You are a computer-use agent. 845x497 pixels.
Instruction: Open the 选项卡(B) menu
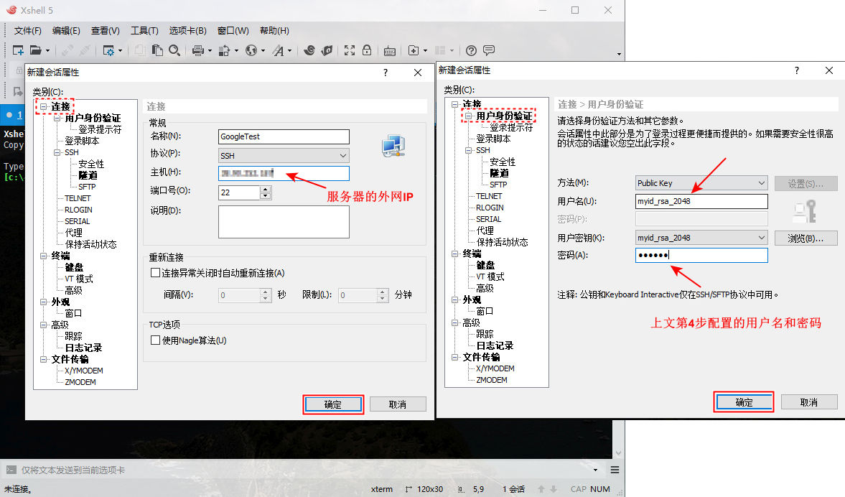point(187,31)
